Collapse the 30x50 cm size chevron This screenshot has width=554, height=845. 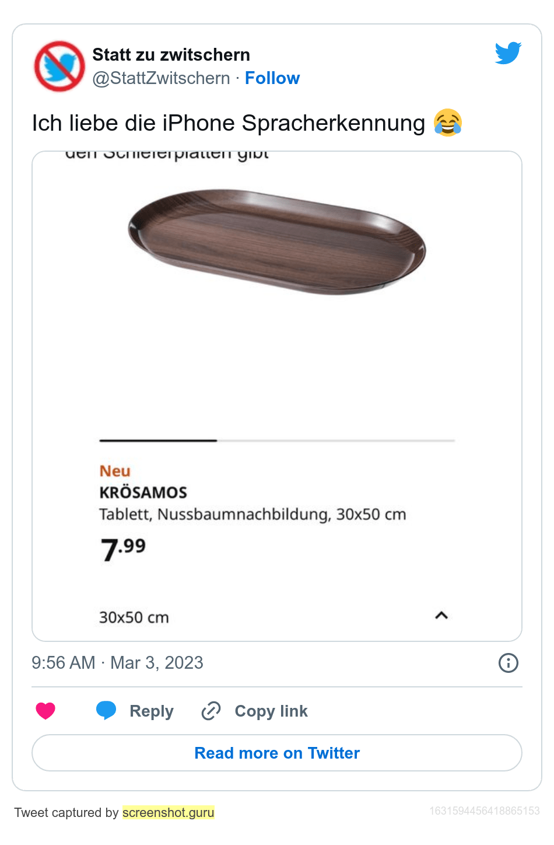click(441, 616)
